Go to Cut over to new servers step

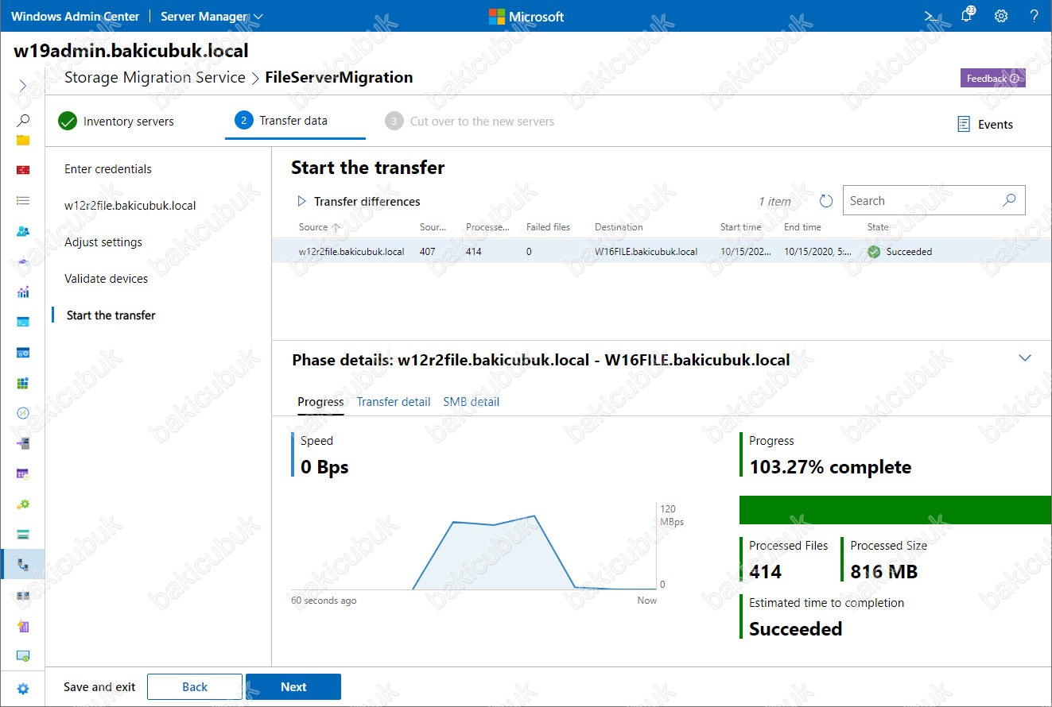(x=469, y=122)
